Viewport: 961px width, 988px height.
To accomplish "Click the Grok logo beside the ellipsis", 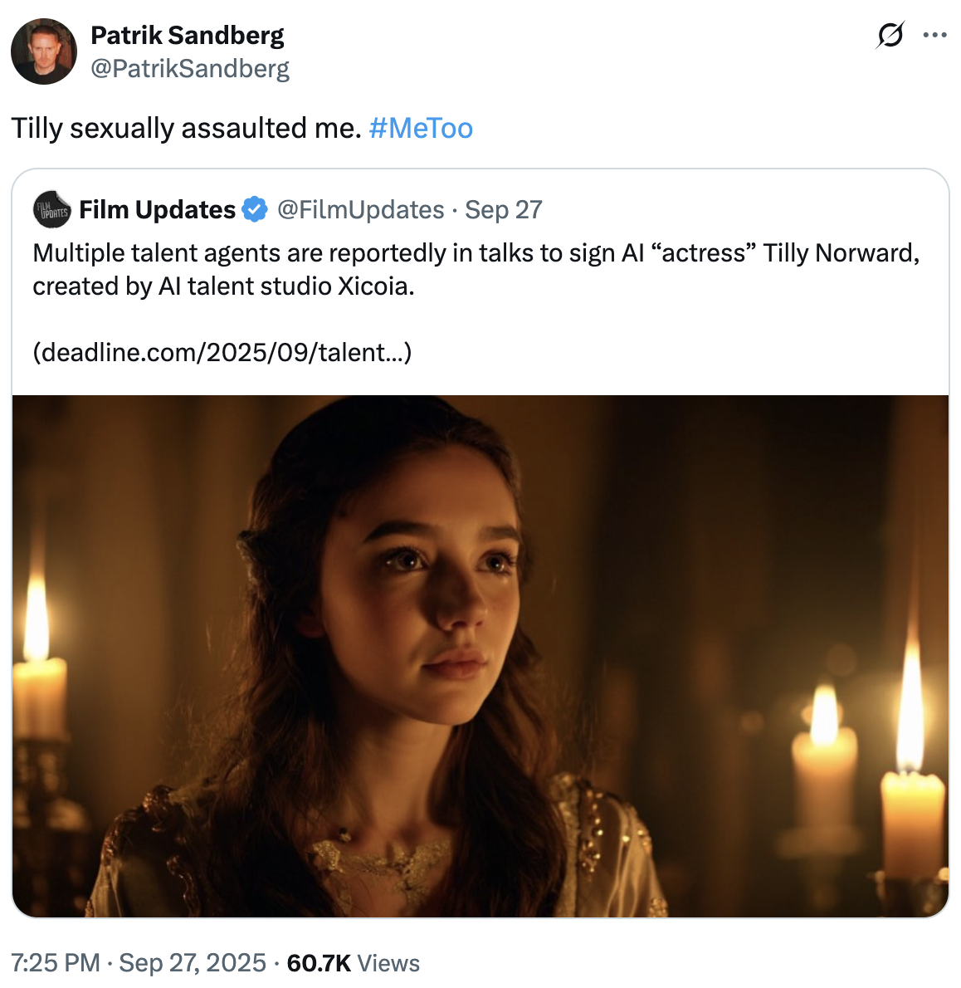I will pyautogui.click(x=890, y=35).
